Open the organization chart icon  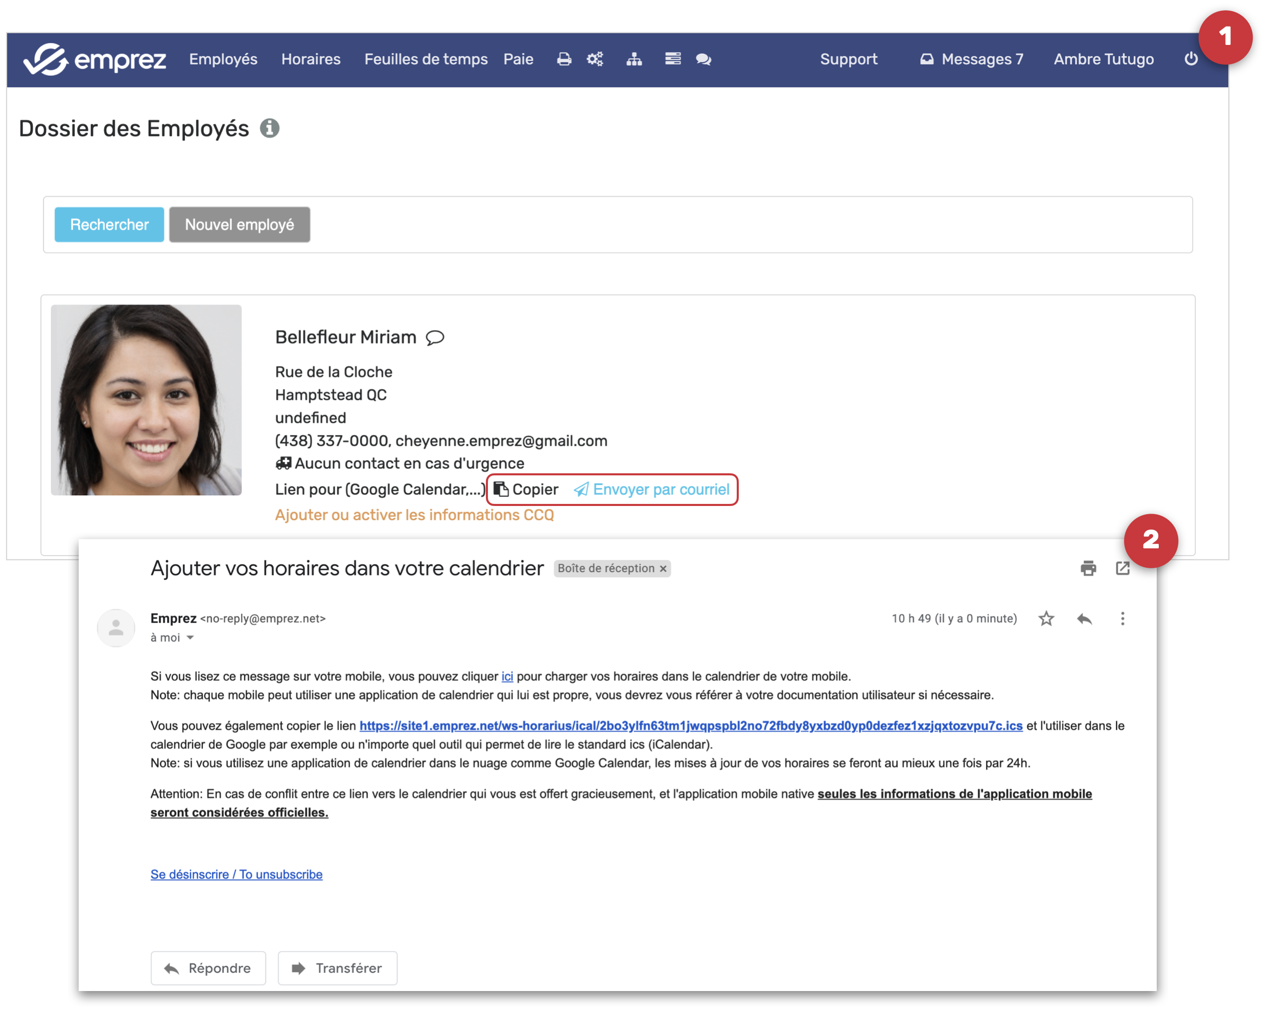[x=634, y=59]
